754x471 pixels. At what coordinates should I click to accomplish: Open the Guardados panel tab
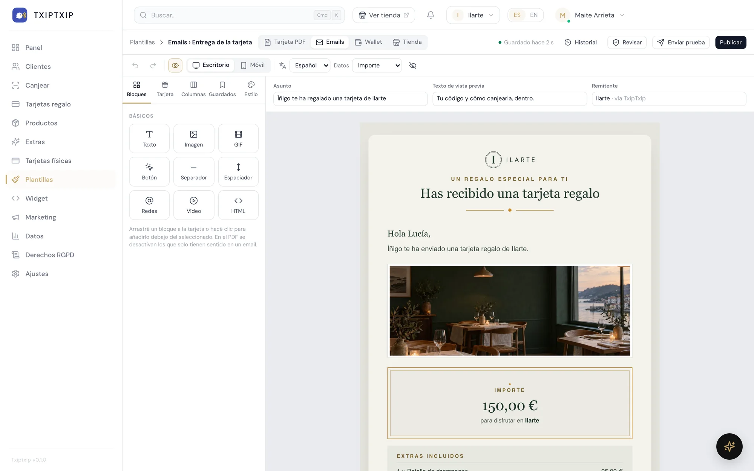click(222, 89)
